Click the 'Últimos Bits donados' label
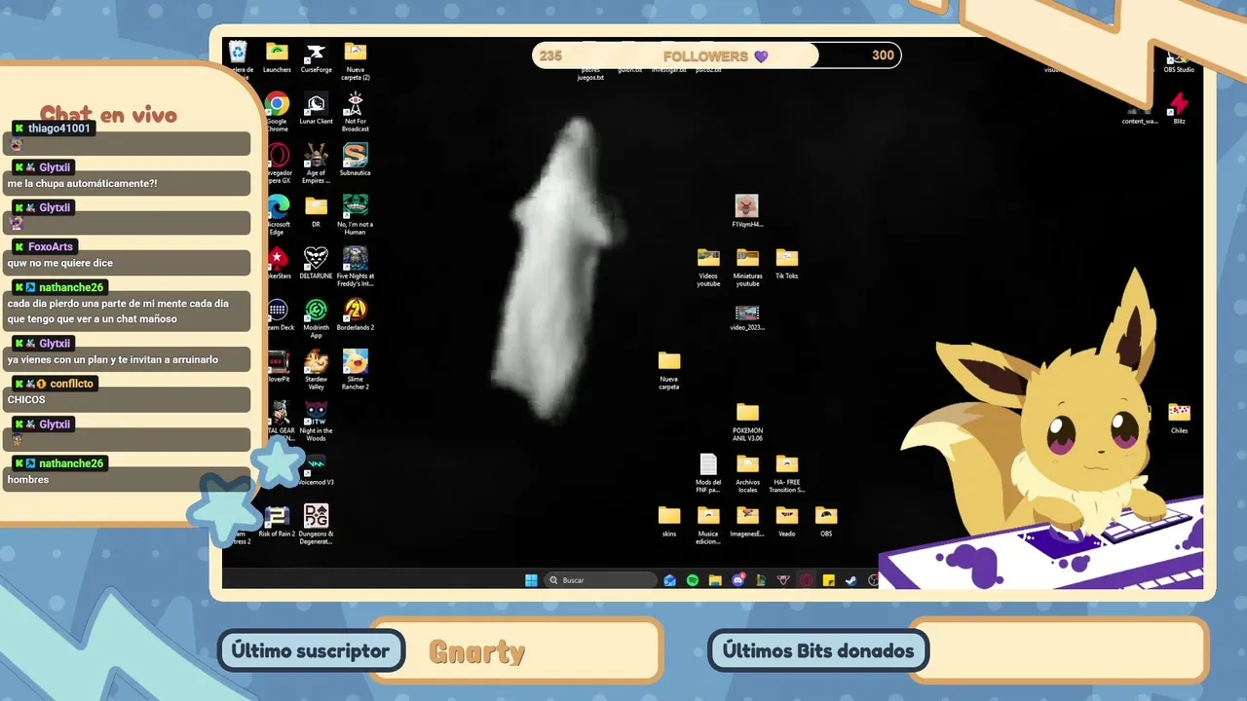This screenshot has height=701, width=1247. click(818, 650)
